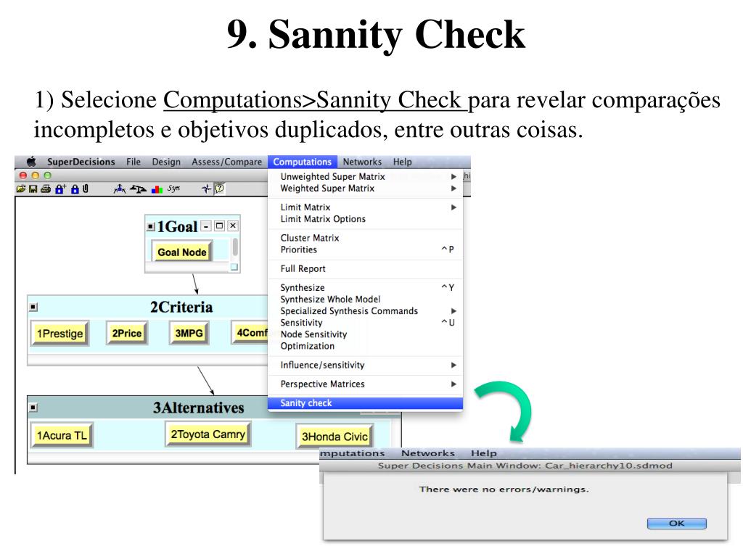
Task: Open the Help menu in top menu bar
Action: [x=402, y=162]
